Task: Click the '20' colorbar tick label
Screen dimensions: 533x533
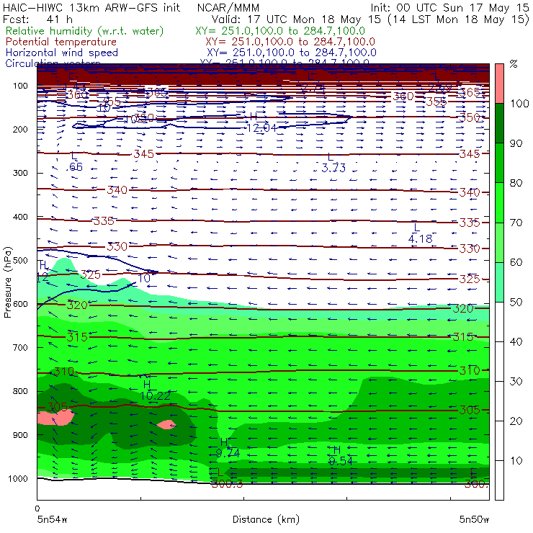Action: [x=516, y=421]
